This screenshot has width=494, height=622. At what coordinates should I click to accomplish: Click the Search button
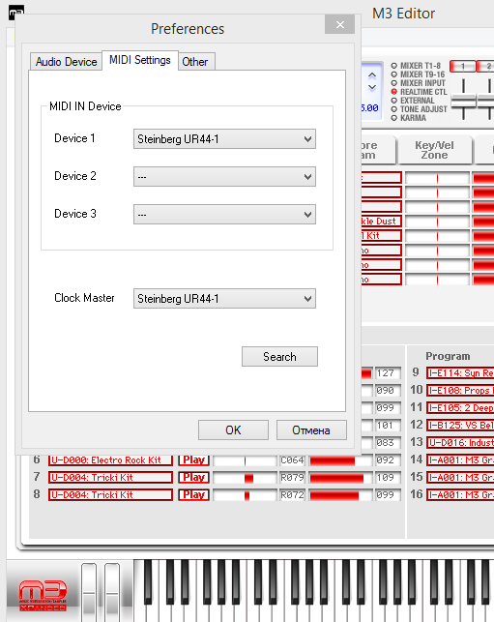(x=279, y=357)
